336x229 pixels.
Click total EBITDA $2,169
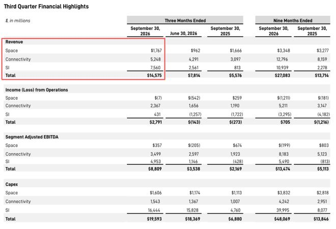236,169
